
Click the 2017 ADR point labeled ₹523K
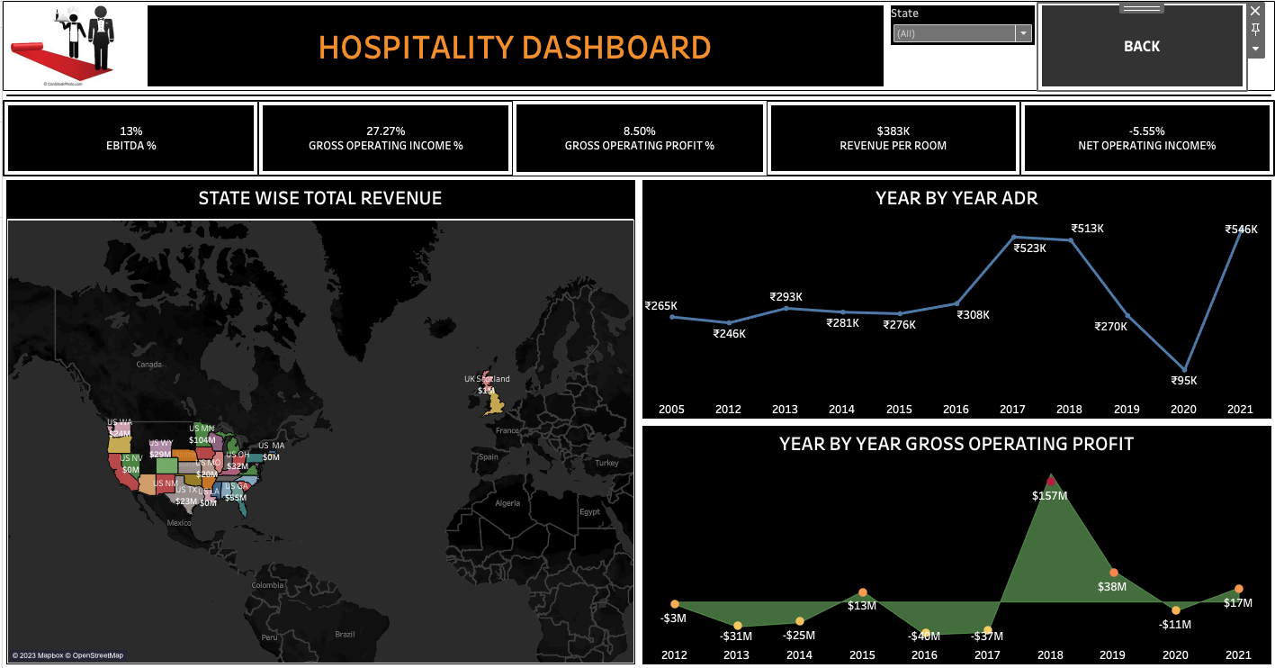1013,237
